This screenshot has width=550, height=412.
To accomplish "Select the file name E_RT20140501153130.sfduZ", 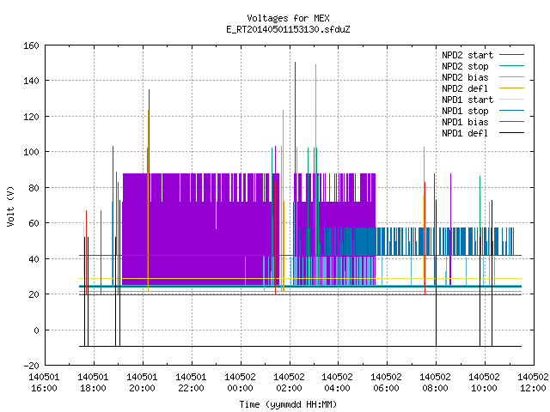I will (288, 29).
